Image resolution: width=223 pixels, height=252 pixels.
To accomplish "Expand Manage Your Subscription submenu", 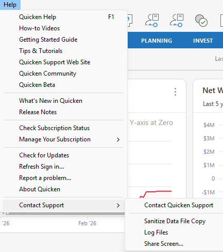I will tap(63, 139).
